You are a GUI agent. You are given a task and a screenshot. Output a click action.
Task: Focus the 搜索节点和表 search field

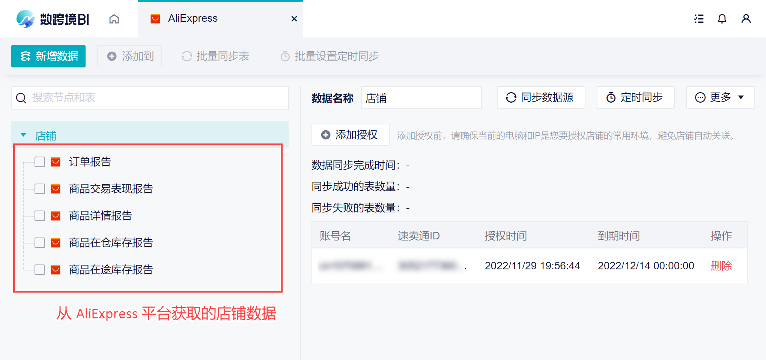pyautogui.click(x=150, y=98)
